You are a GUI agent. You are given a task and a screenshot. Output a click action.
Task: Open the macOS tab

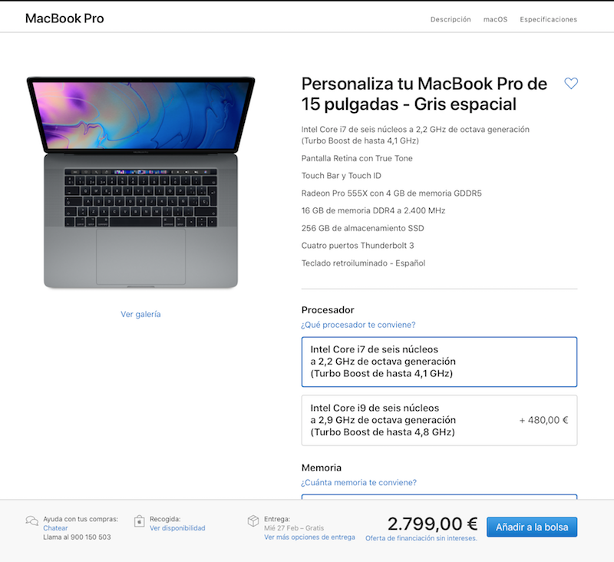(x=495, y=19)
